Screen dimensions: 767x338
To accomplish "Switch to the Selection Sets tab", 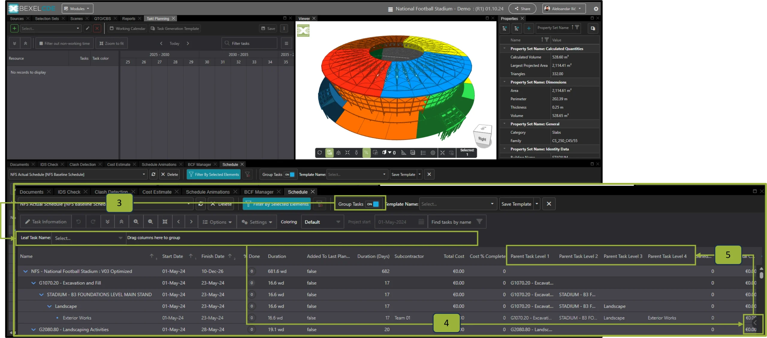I will (47, 19).
